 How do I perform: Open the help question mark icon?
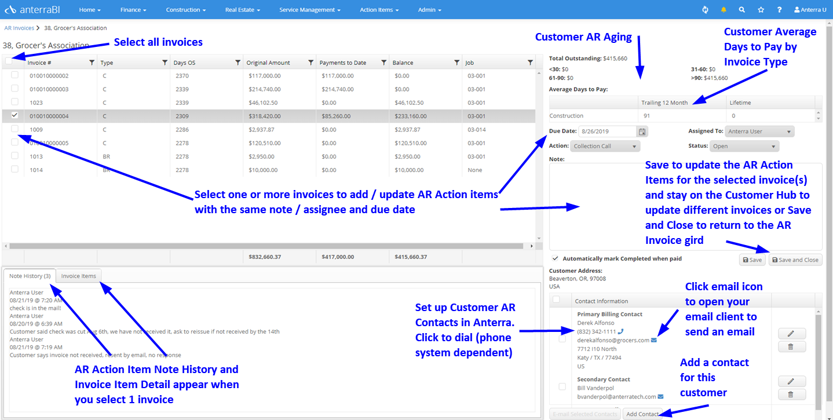coord(780,10)
